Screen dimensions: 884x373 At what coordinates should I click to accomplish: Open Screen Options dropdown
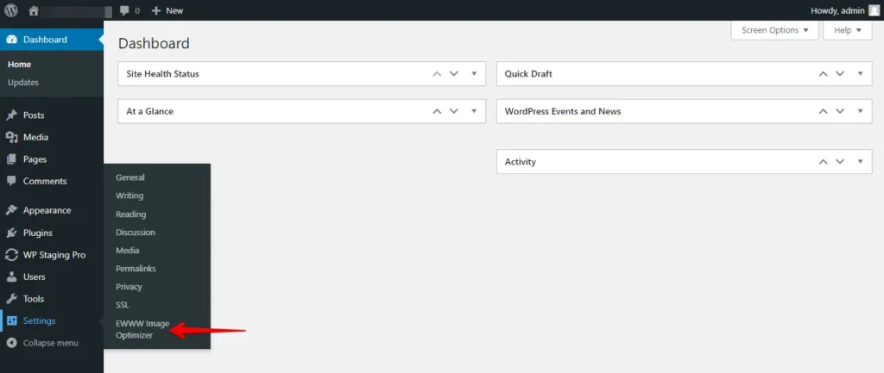tap(774, 30)
